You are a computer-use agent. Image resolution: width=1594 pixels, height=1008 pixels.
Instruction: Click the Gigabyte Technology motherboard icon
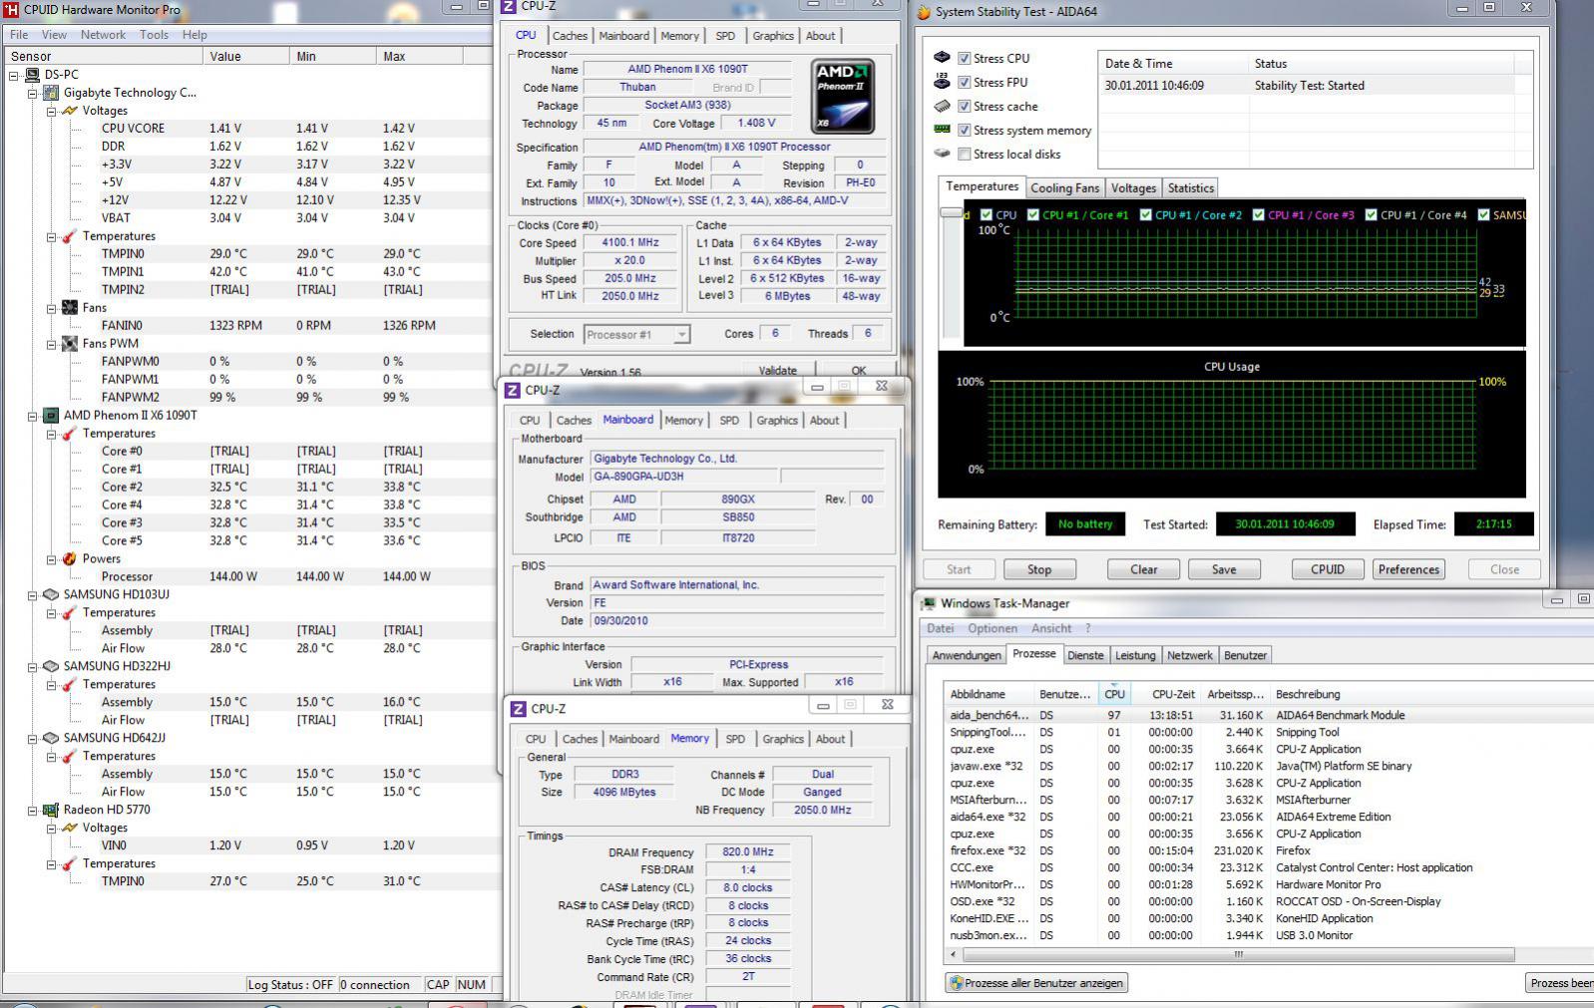click(x=51, y=93)
